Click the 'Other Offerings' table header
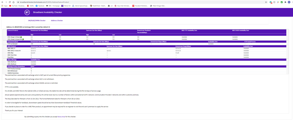 point(12,60)
